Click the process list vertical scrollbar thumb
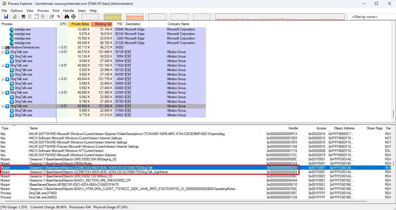The image size is (396, 210). pos(394,114)
